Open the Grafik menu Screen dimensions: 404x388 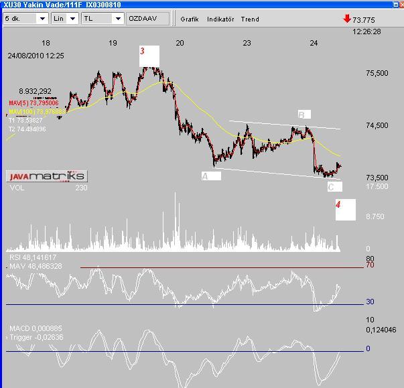click(x=190, y=19)
